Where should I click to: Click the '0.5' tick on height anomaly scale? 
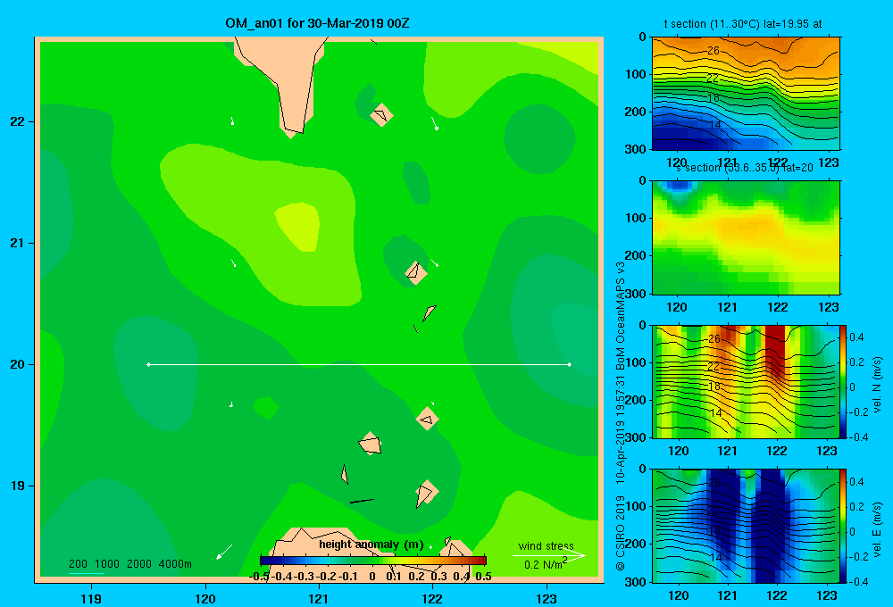[483, 577]
